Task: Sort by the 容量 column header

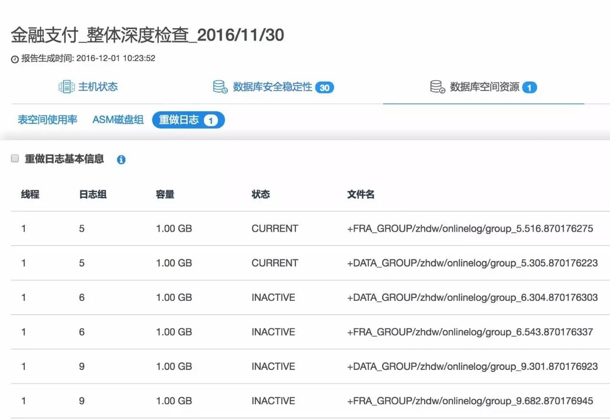Action: 164,194
